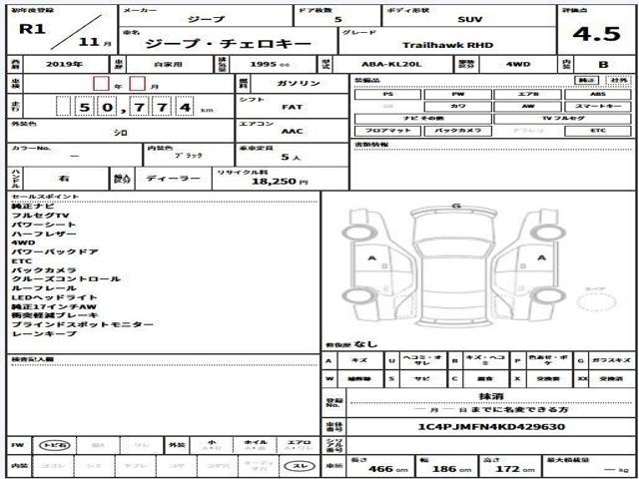Click the バックカメラ equipment box

tap(457, 131)
